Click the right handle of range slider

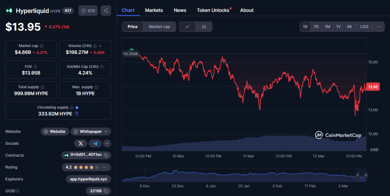point(366,175)
